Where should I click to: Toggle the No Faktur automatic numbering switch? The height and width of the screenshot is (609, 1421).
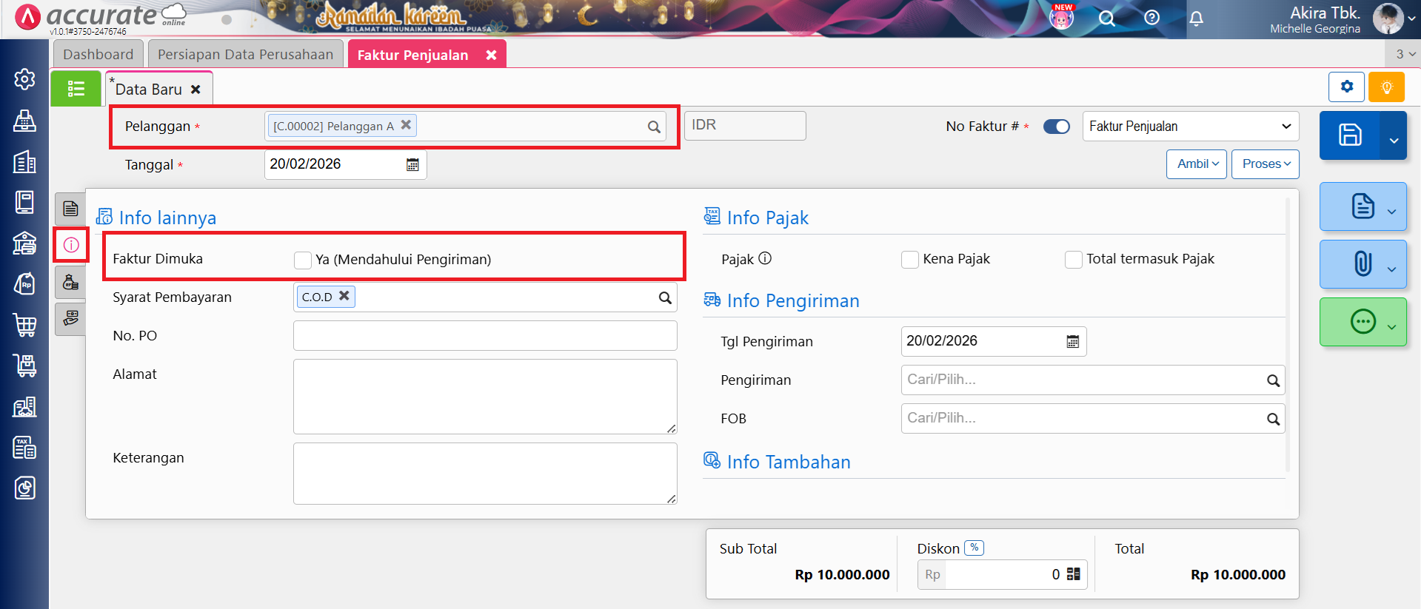[x=1056, y=127]
